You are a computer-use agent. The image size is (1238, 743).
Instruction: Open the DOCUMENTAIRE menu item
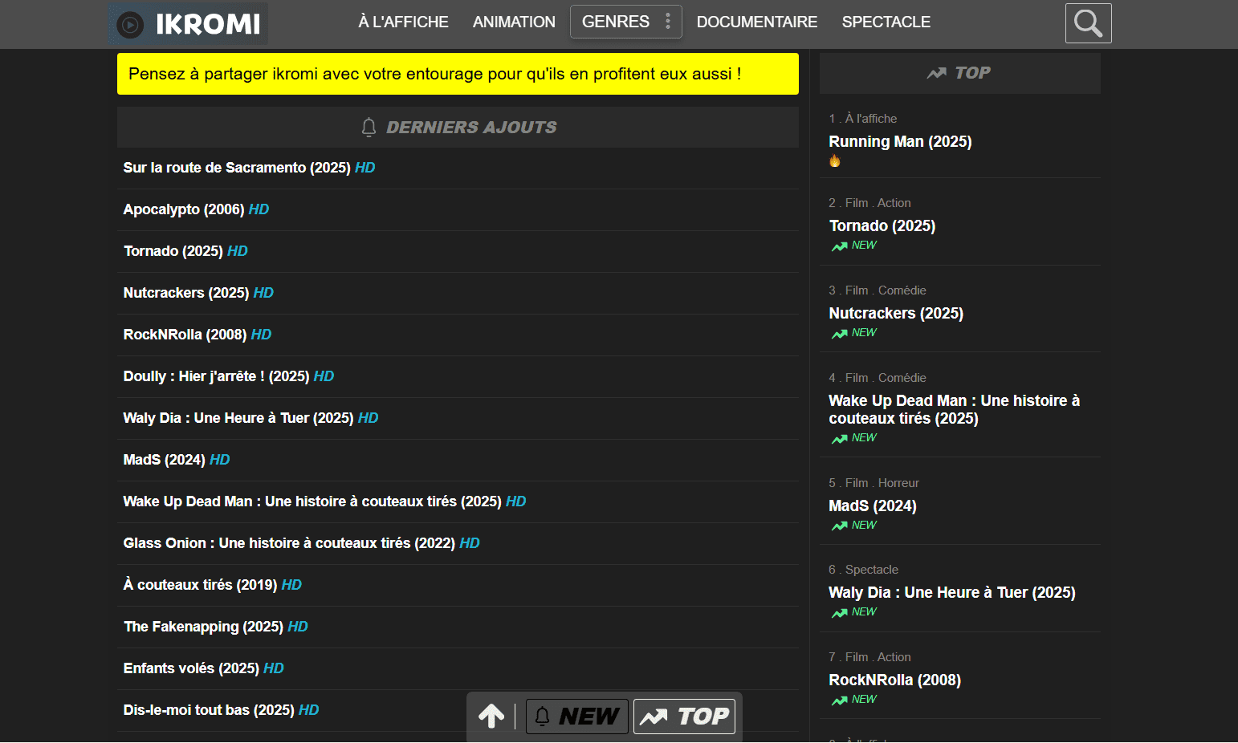click(756, 22)
